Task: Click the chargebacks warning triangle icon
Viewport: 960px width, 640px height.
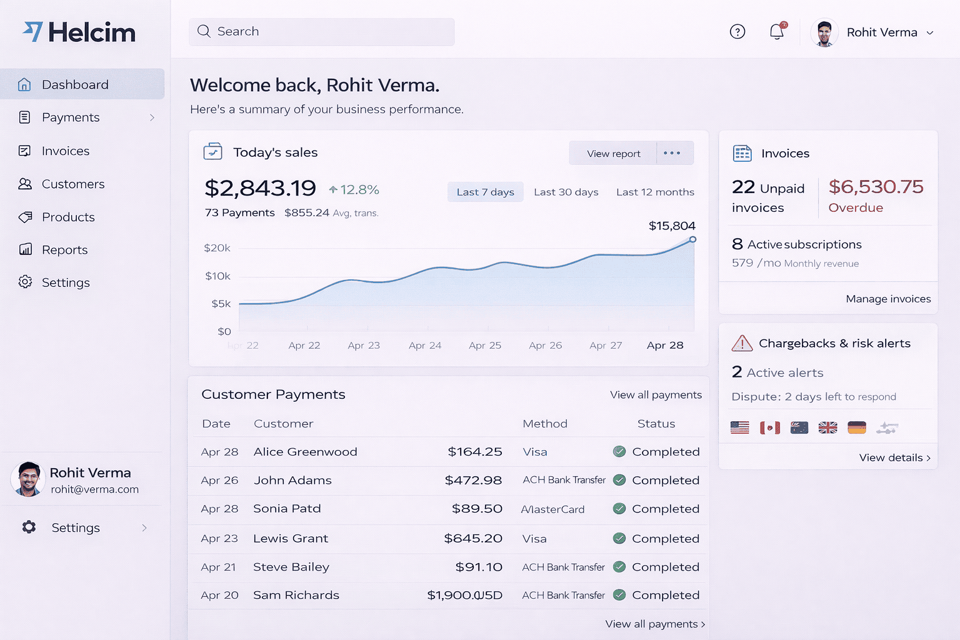Action: pyautogui.click(x=742, y=343)
